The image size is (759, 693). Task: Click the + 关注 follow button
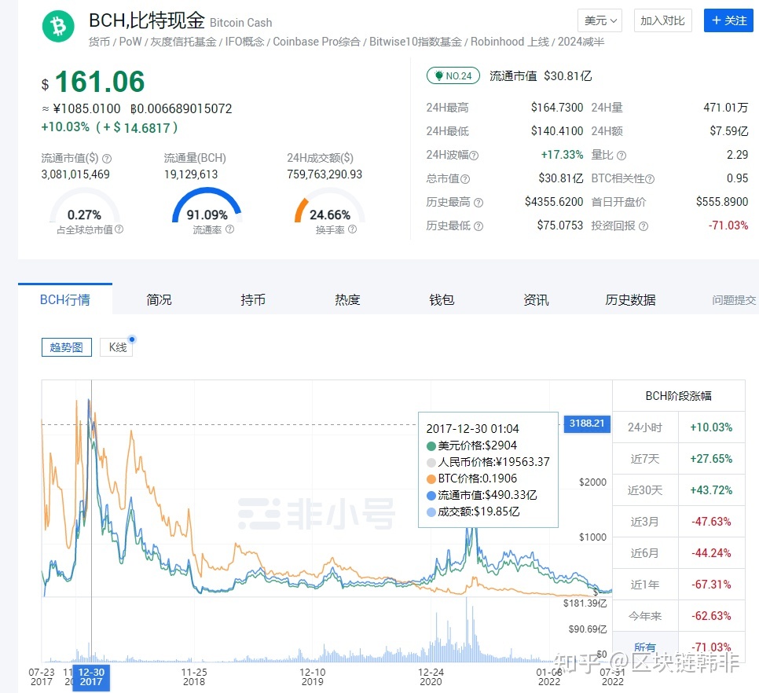coord(728,20)
